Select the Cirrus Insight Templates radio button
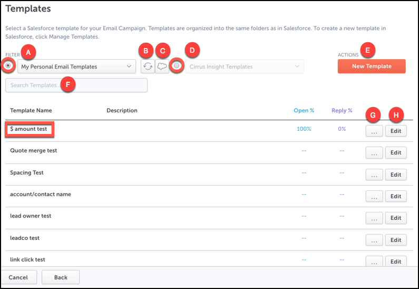This screenshot has width=419, height=289. coord(177,65)
